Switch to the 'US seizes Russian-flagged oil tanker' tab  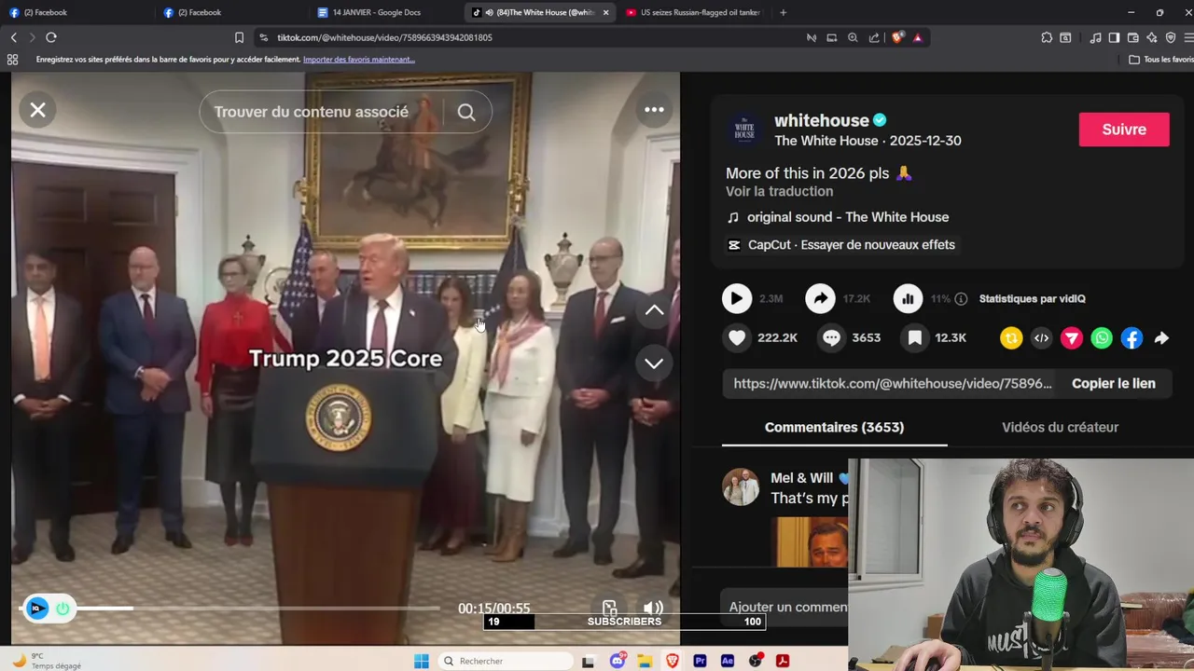(x=695, y=12)
